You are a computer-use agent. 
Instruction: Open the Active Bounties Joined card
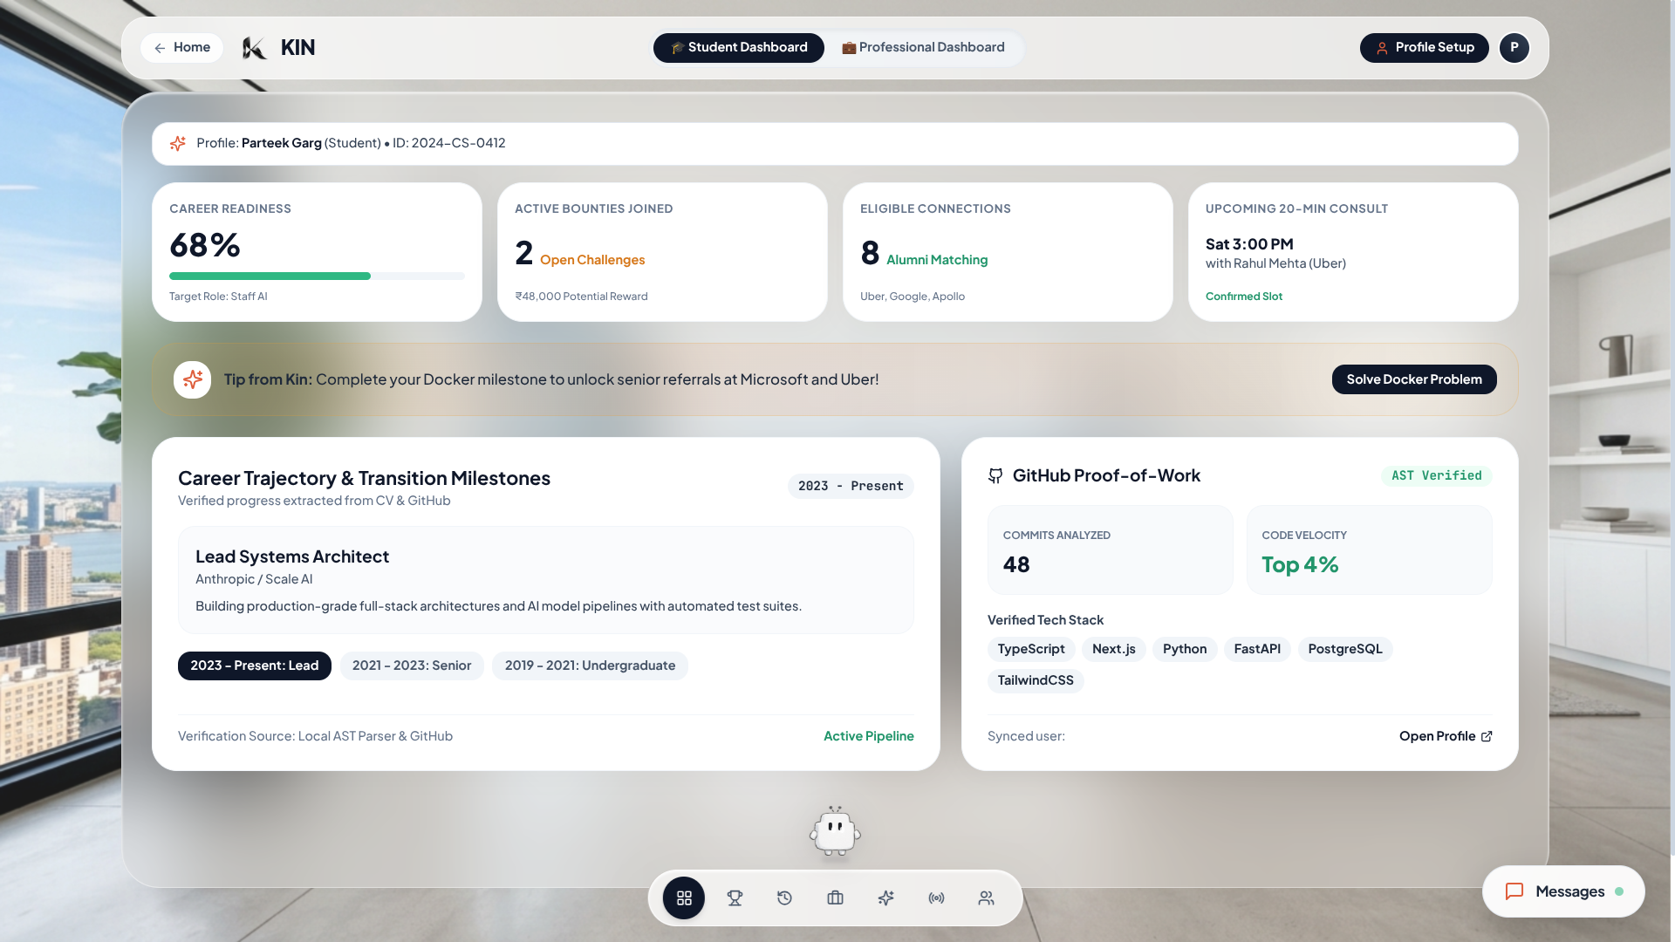coord(662,252)
